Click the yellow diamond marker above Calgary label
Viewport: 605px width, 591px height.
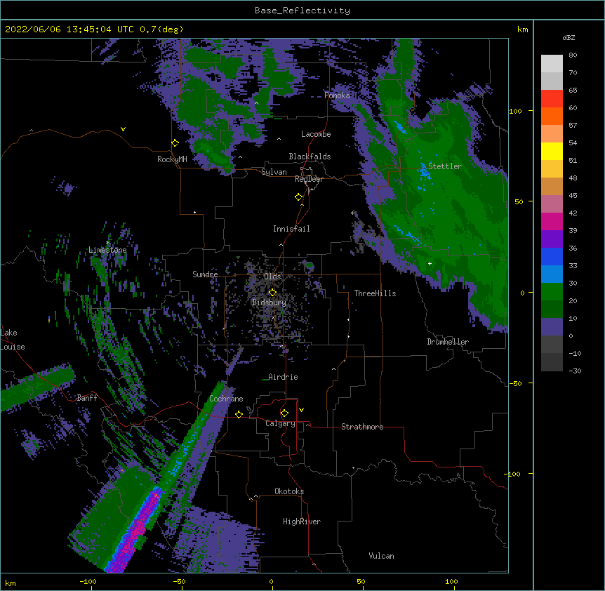(x=284, y=413)
